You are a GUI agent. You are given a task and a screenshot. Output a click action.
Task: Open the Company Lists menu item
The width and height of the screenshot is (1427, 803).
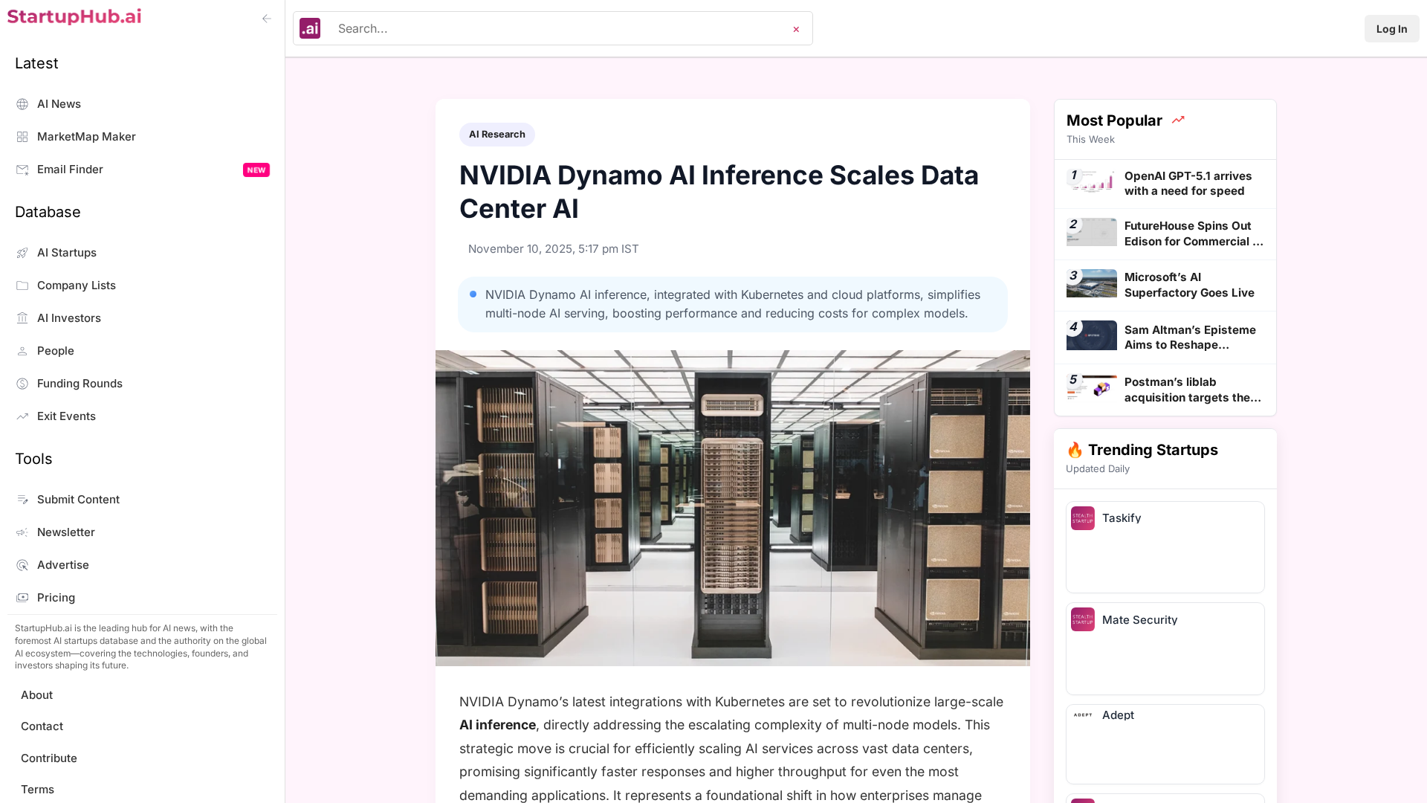76,286
